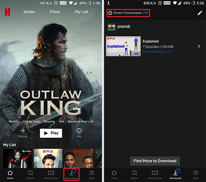Select the pranob profile avatar
Image resolution: width=206 pixels, height=182 pixels.
pos(112,26)
